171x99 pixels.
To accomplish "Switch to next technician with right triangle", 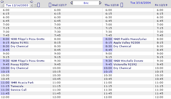I will [x=100, y=3].
